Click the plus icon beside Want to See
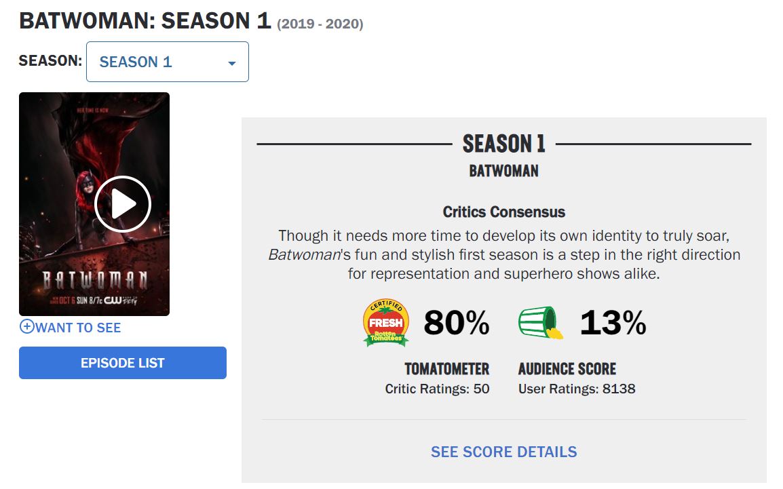This screenshot has height=489, width=783. 26,327
